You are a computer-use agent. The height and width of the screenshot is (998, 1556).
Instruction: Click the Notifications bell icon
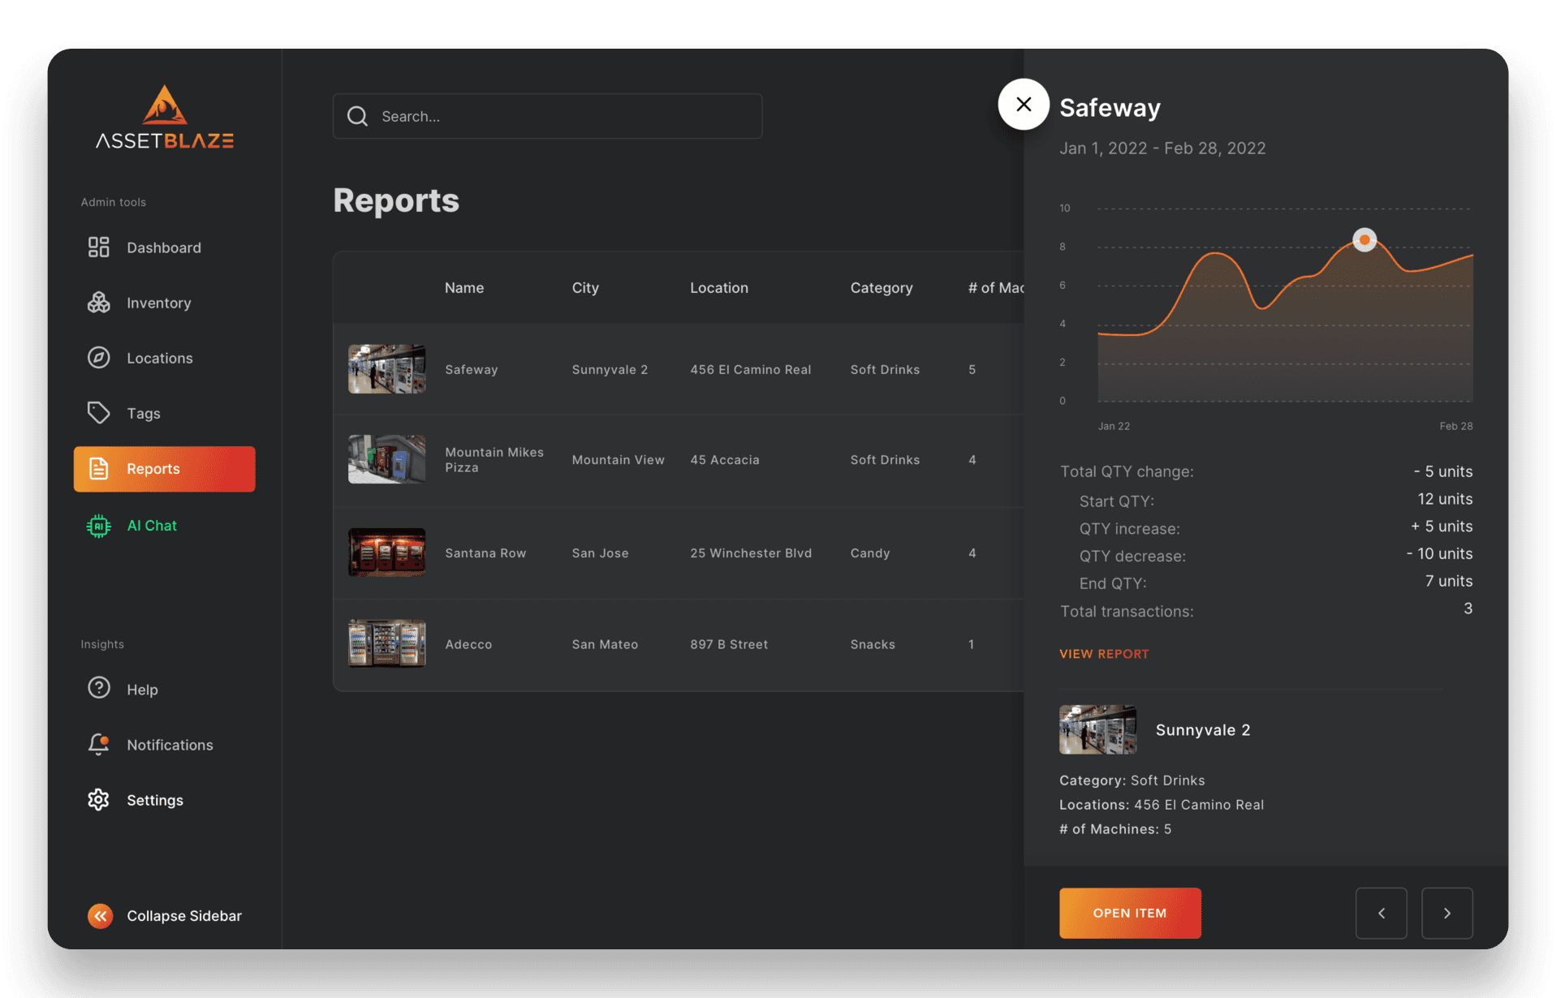(x=98, y=744)
